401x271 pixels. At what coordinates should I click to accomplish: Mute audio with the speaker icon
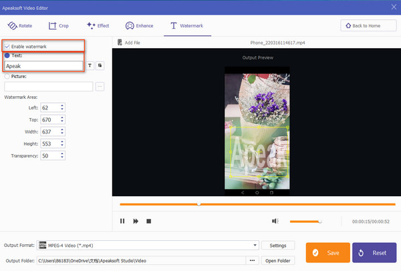(x=275, y=221)
